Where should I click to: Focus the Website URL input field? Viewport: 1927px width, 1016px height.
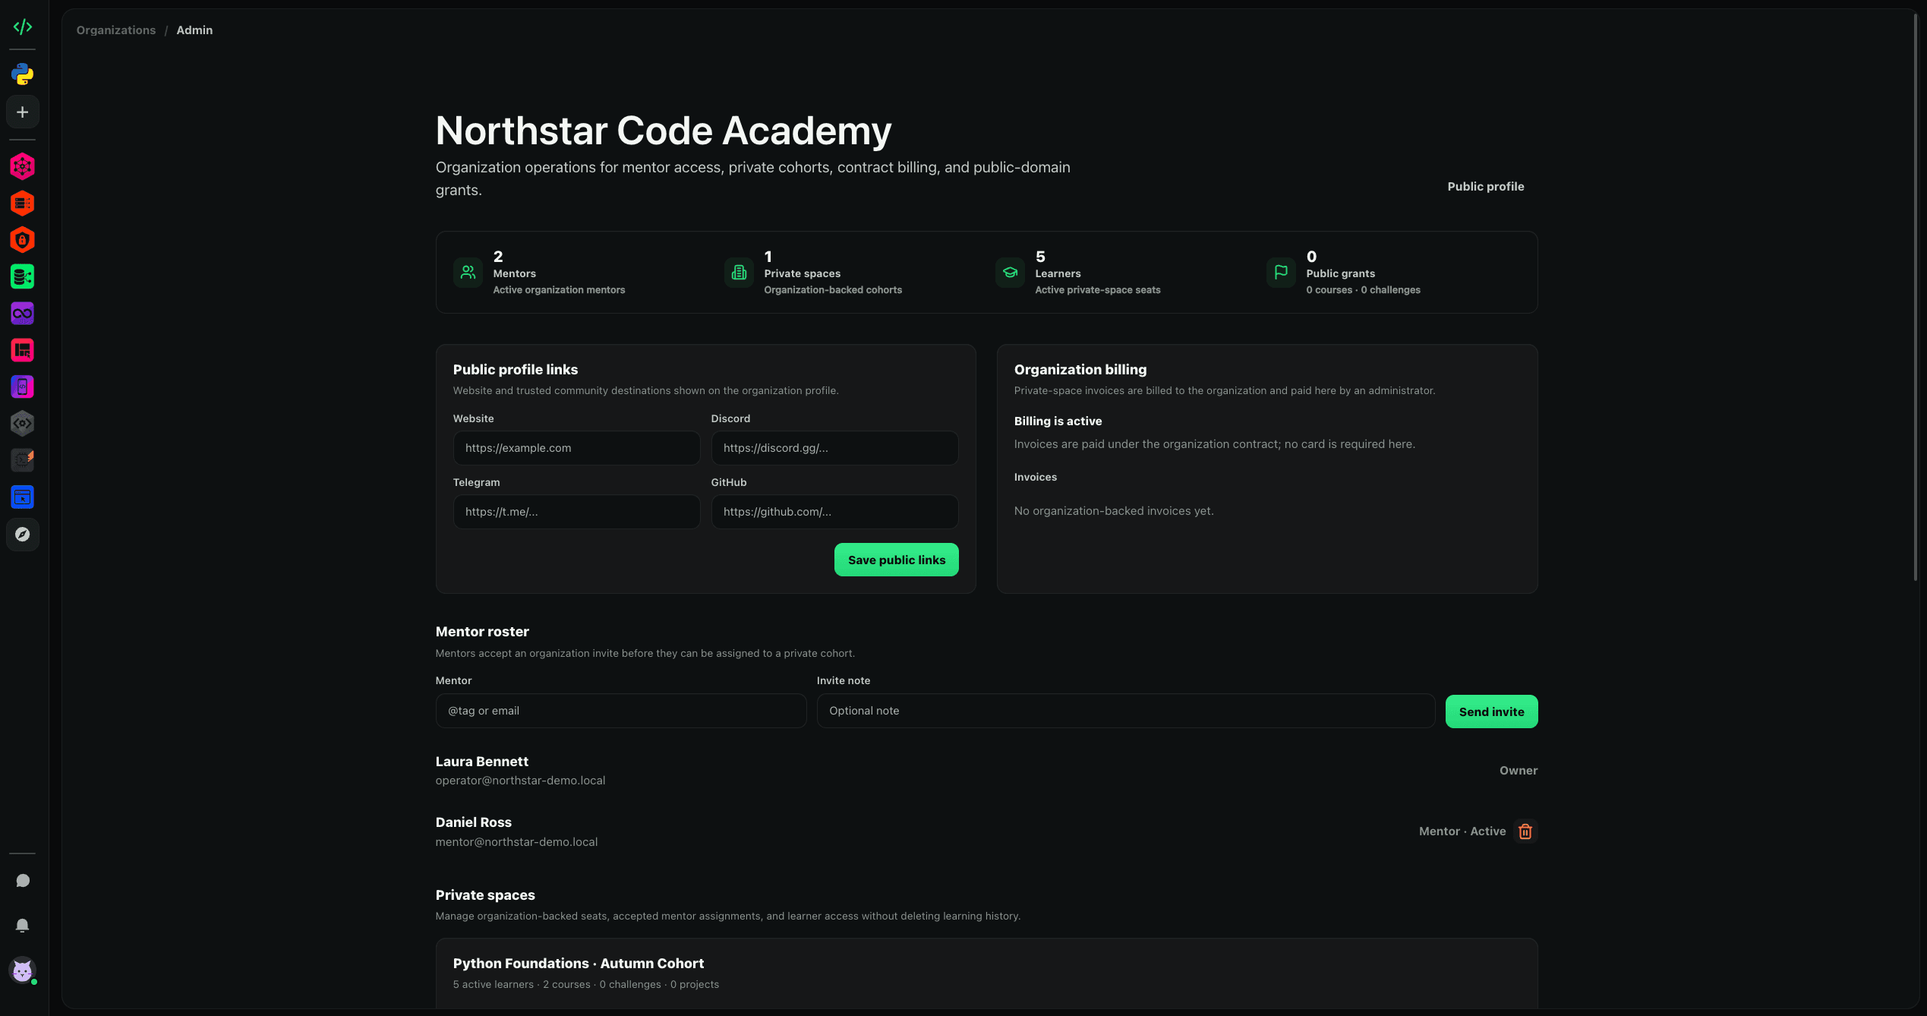coord(576,448)
